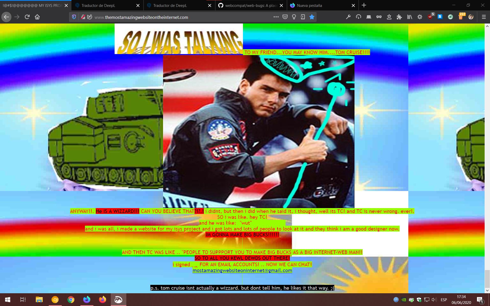Click the vertical scrollbar thumb
Image resolution: width=490 pixels, height=306 pixels.
(487, 279)
